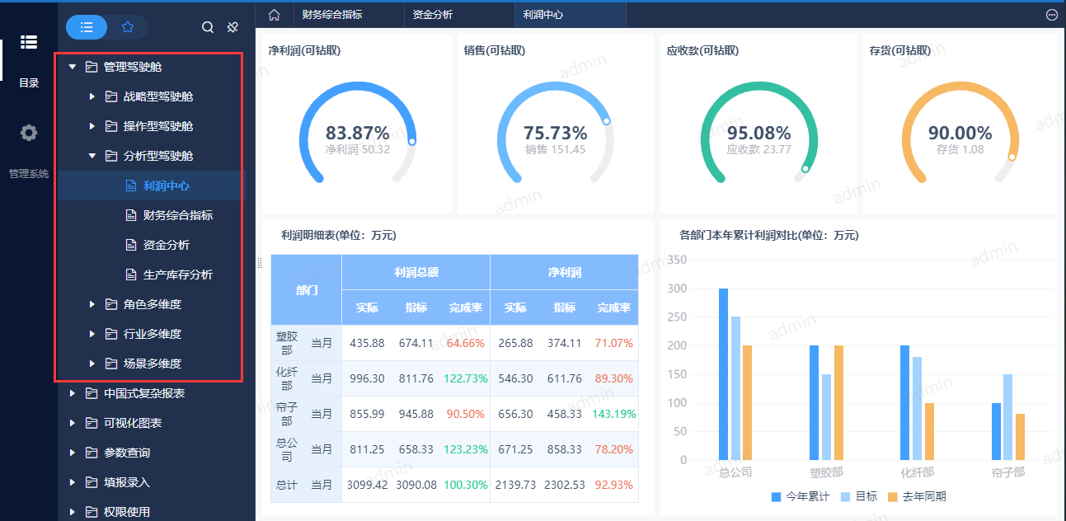The width and height of the screenshot is (1066, 521).
Task: Switch to 财务综合指标 tab
Action: point(332,15)
